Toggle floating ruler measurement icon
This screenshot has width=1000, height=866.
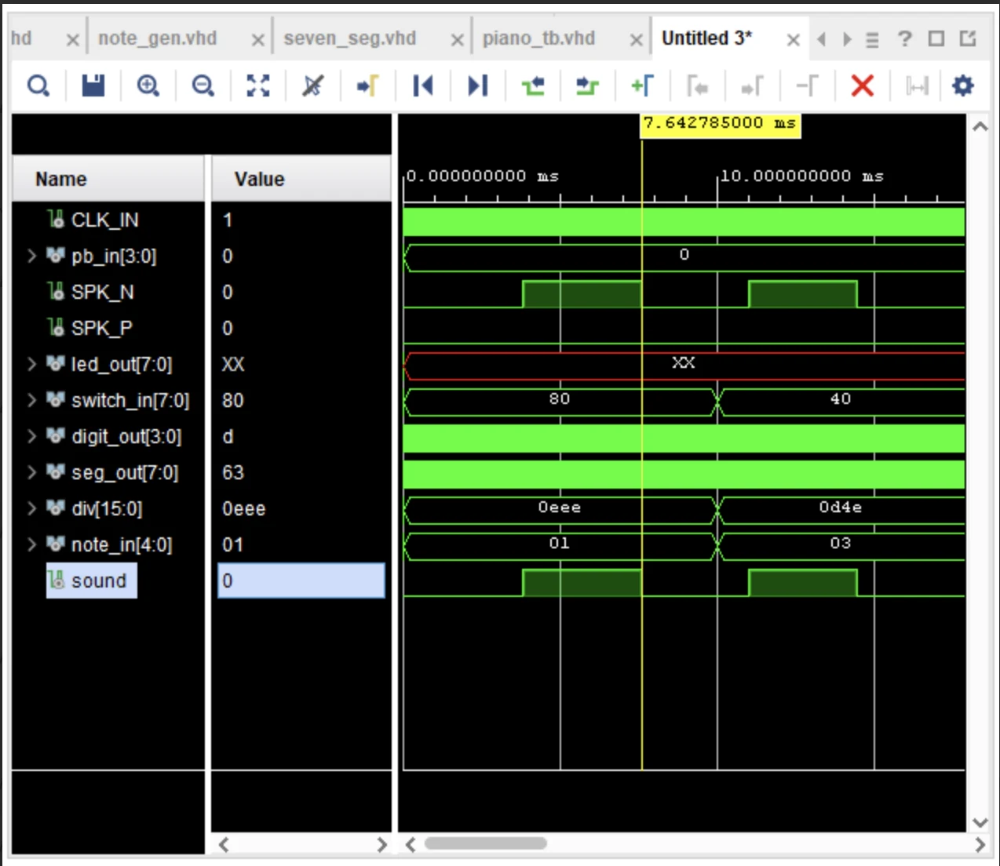[x=917, y=86]
